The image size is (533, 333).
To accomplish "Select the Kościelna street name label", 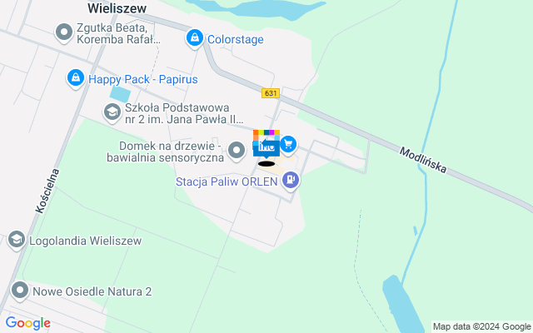I will pos(47,191).
